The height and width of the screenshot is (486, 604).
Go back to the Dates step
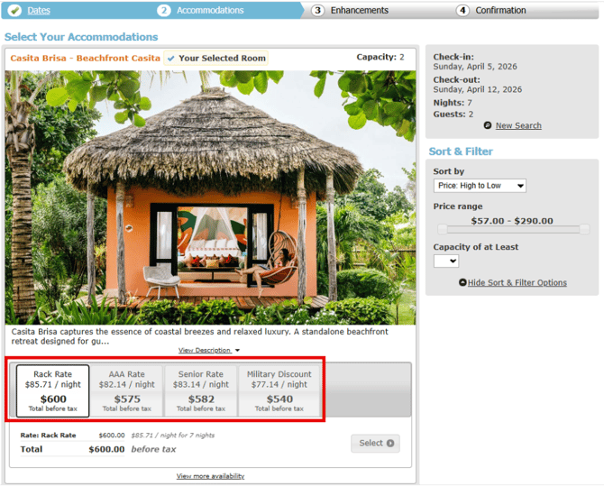(x=39, y=11)
